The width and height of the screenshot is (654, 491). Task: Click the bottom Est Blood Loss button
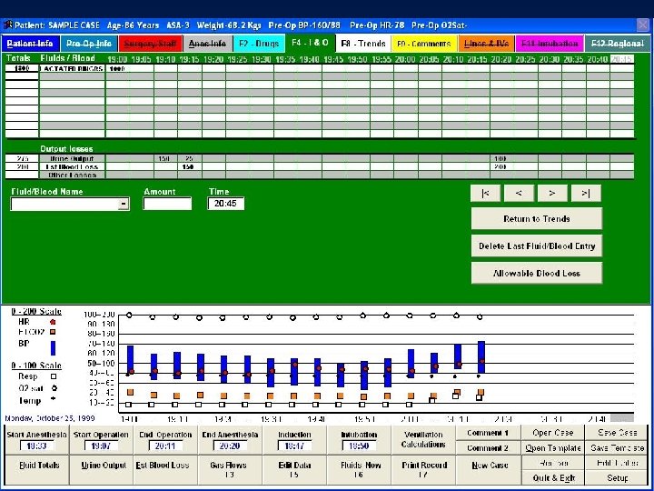pos(165,470)
